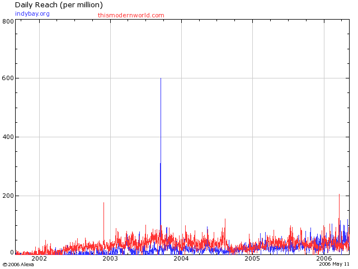Click the ©2006 Alexa copyright text
The width and height of the screenshot is (358, 269).
point(18,265)
